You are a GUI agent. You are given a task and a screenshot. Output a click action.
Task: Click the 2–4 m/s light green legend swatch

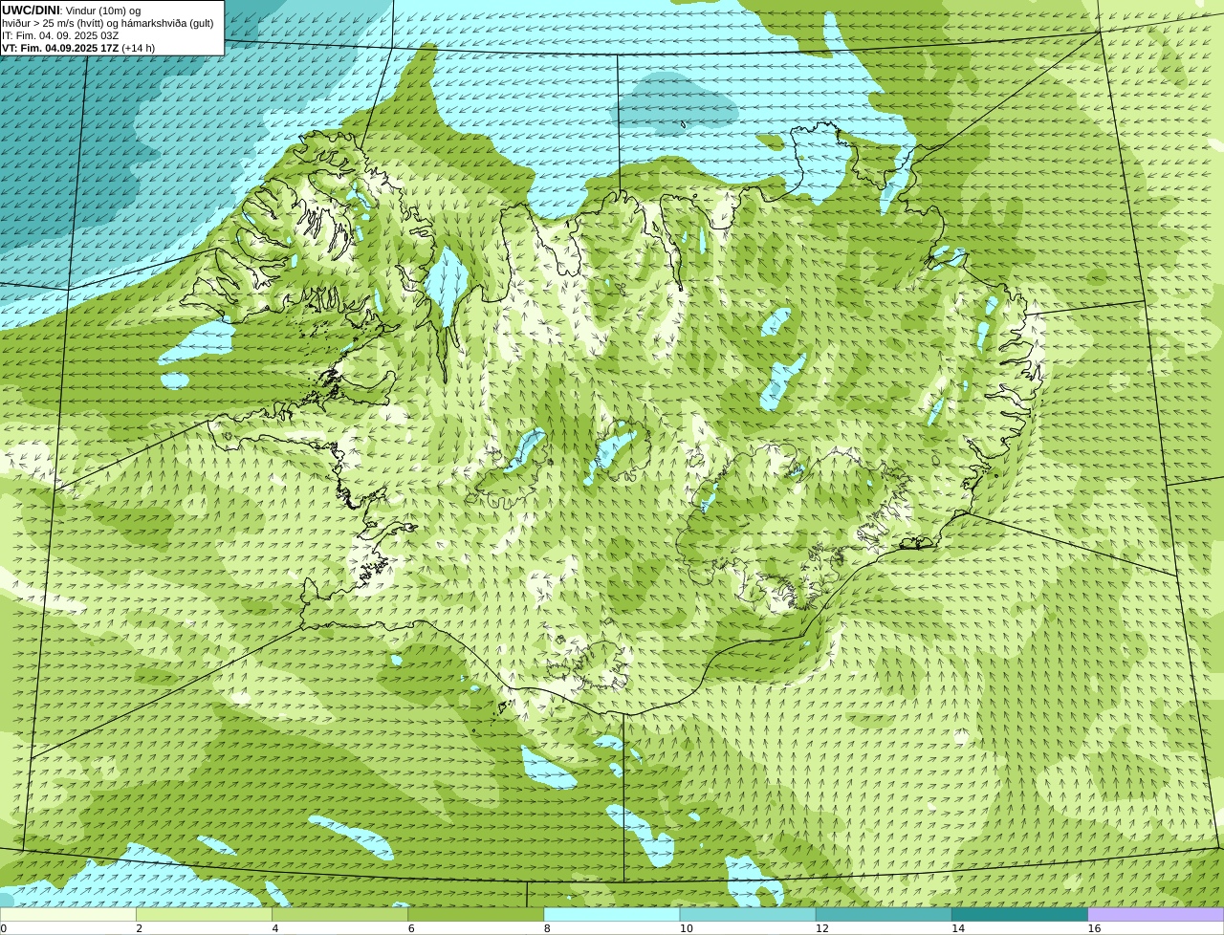[204, 915]
